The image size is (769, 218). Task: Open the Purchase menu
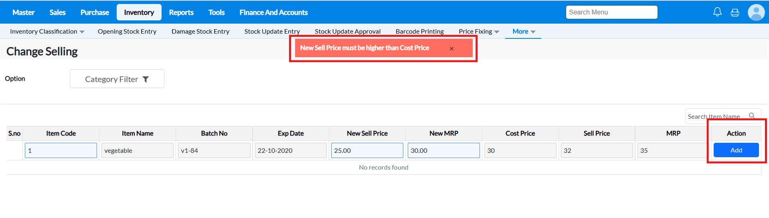coord(95,12)
